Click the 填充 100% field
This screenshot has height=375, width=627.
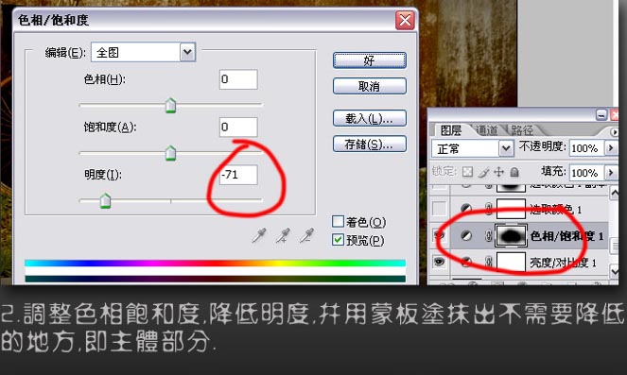coord(587,173)
